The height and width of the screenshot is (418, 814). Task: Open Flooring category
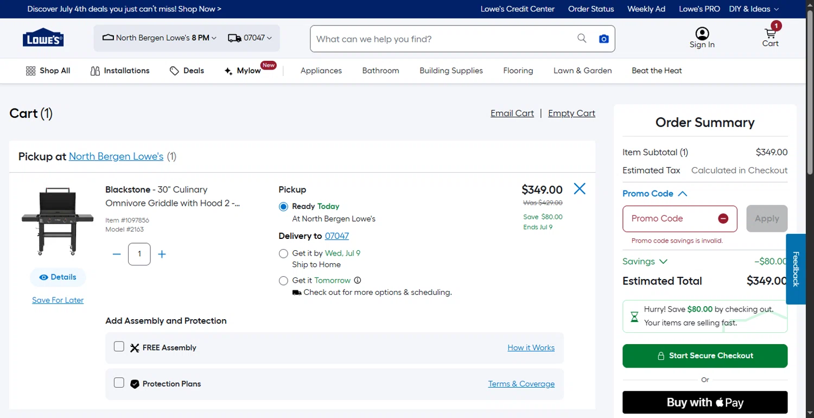[518, 71]
